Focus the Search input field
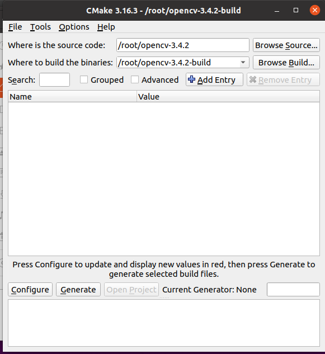Image resolution: width=325 pixels, height=354 pixels. point(54,80)
